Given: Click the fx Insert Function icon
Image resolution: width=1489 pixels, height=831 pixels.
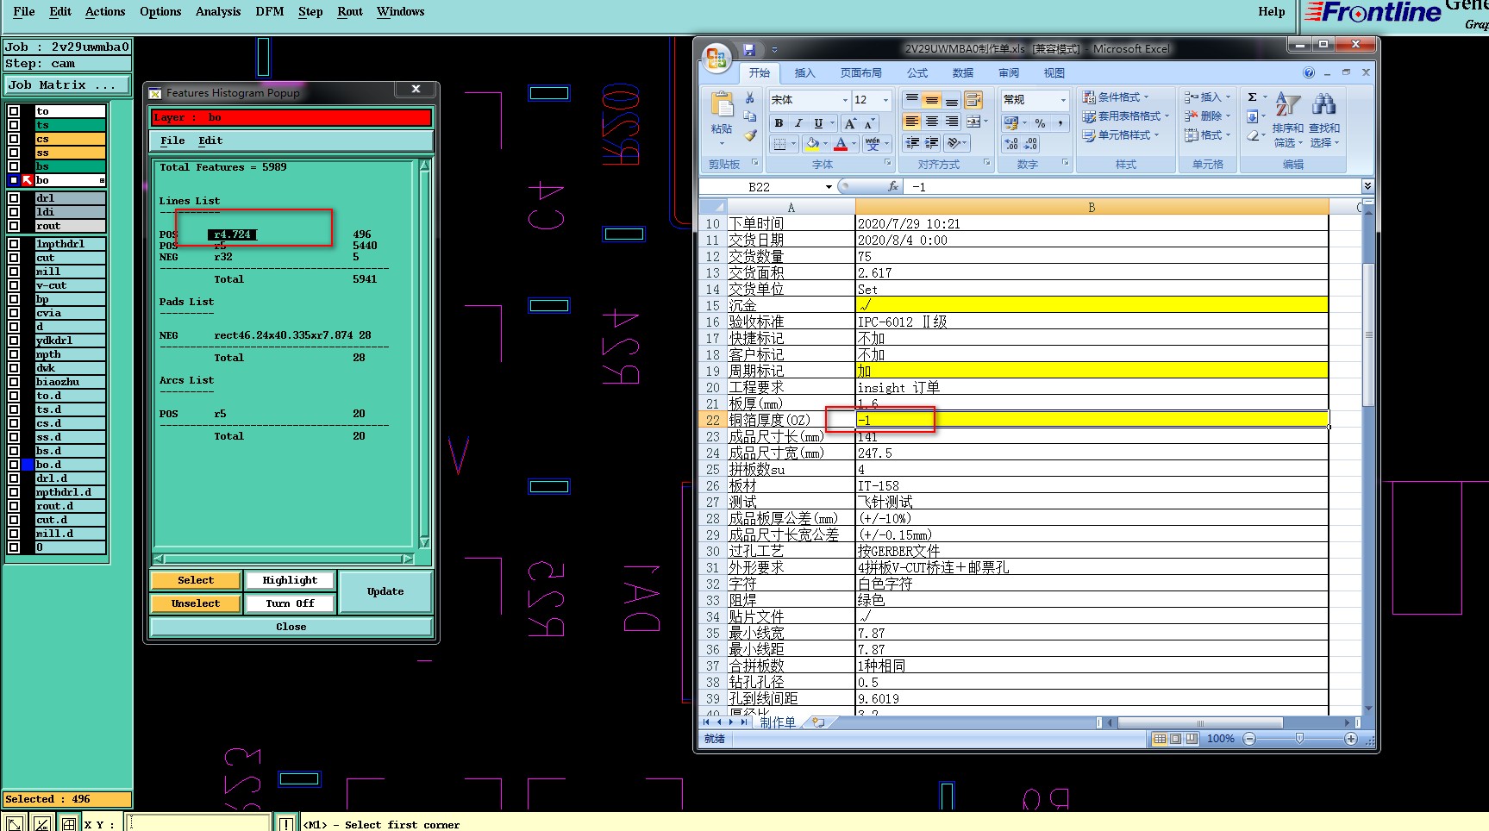Looking at the screenshot, I should point(893,186).
